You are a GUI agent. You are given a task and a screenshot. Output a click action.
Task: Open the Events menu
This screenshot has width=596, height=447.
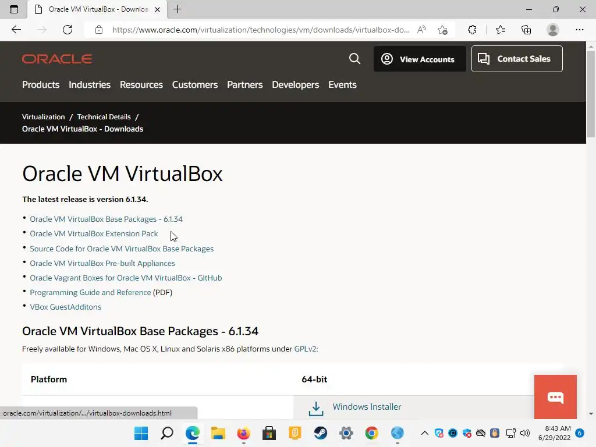click(342, 85)
